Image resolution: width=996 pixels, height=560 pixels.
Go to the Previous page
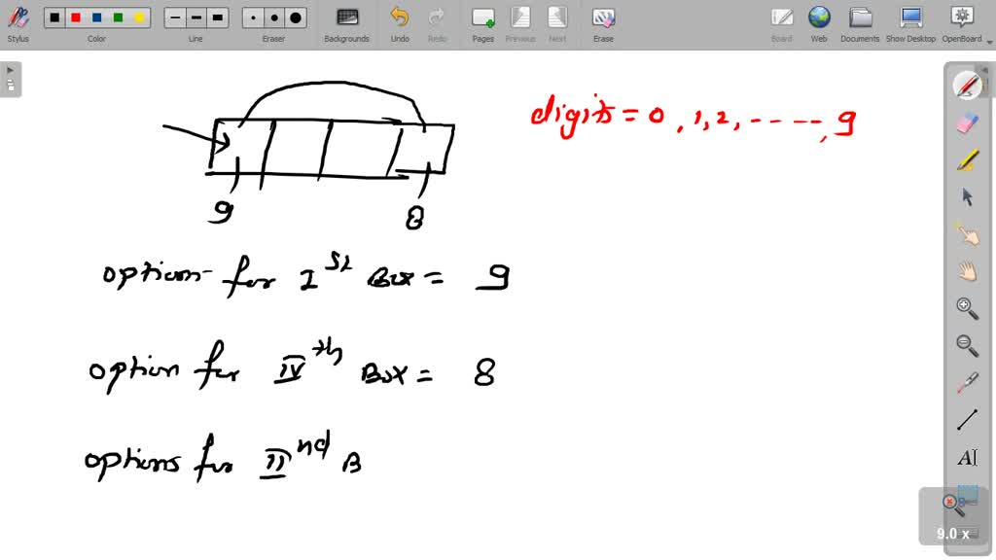point(520,24)
